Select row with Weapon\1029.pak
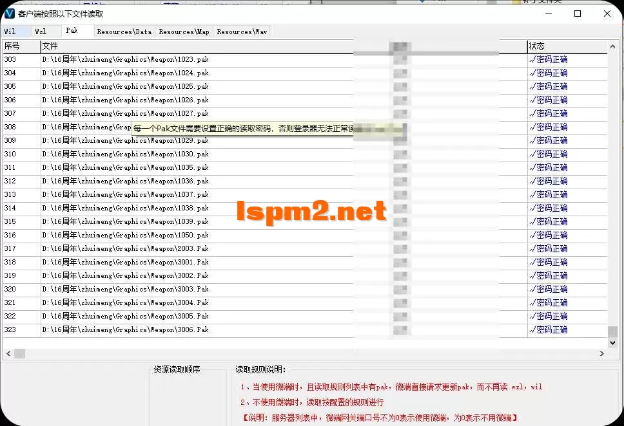Viewport: 624px width, 426px height. [x=306, y=141]
